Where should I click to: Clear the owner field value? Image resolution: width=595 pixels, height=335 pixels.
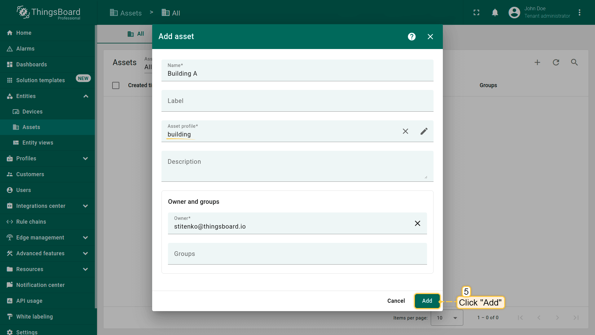tap(417, 223)
